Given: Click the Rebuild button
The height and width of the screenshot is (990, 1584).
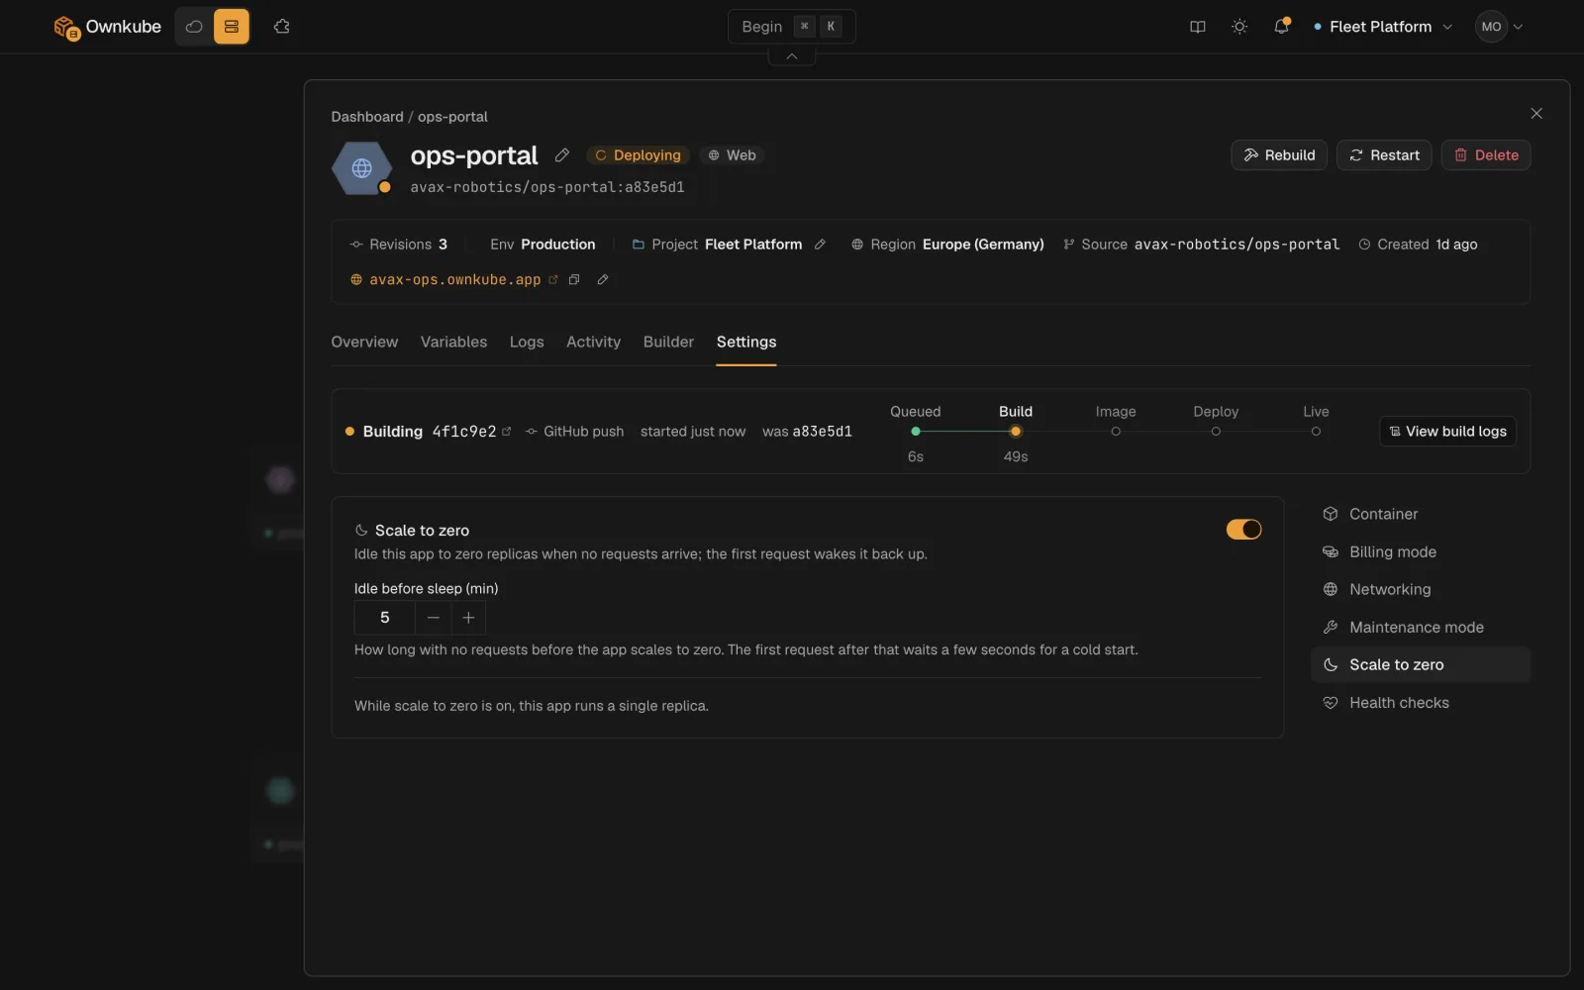Looking at the screenshot, I should tap(1279, 155).
